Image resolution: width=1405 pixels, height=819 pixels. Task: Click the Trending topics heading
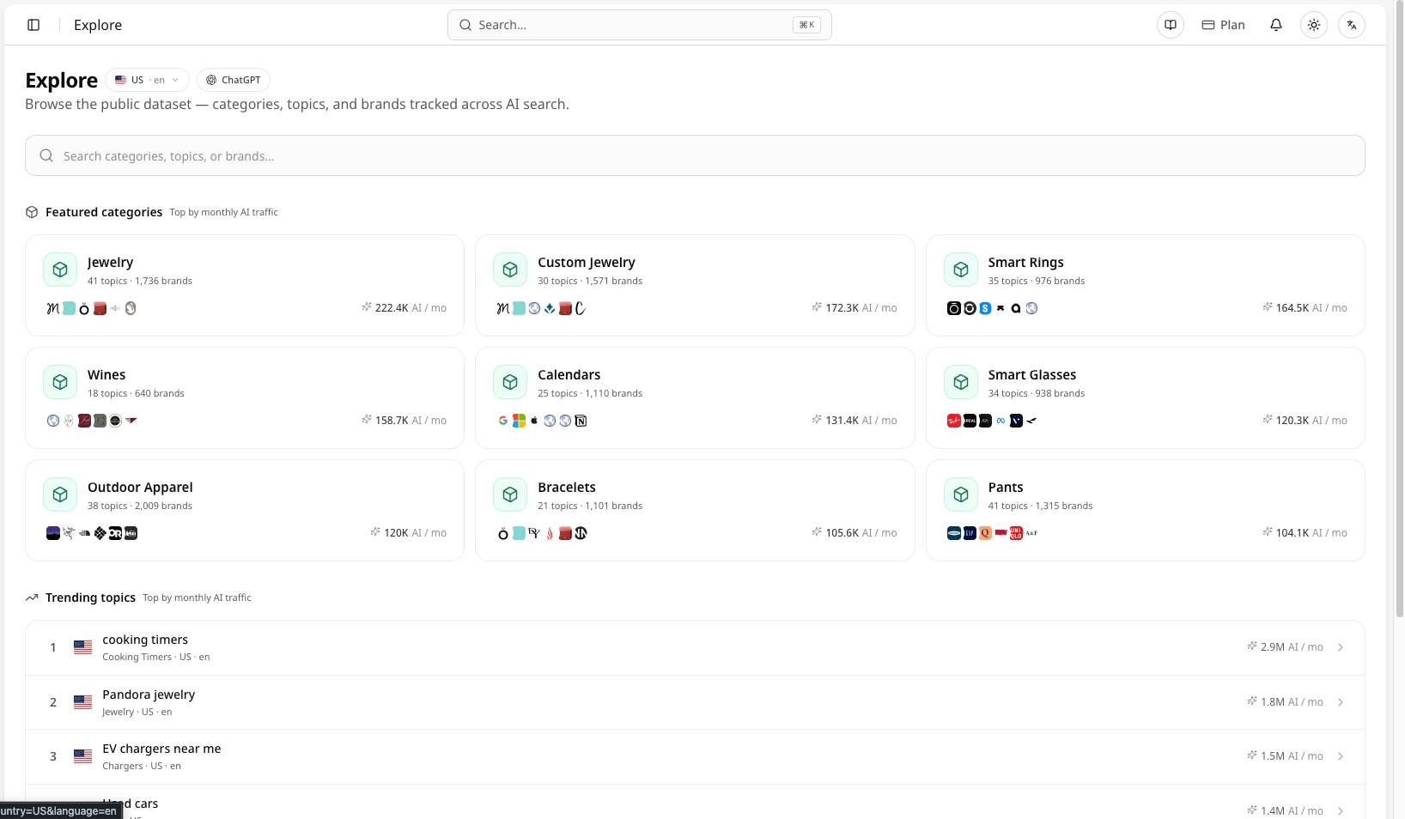pos(90,598)
